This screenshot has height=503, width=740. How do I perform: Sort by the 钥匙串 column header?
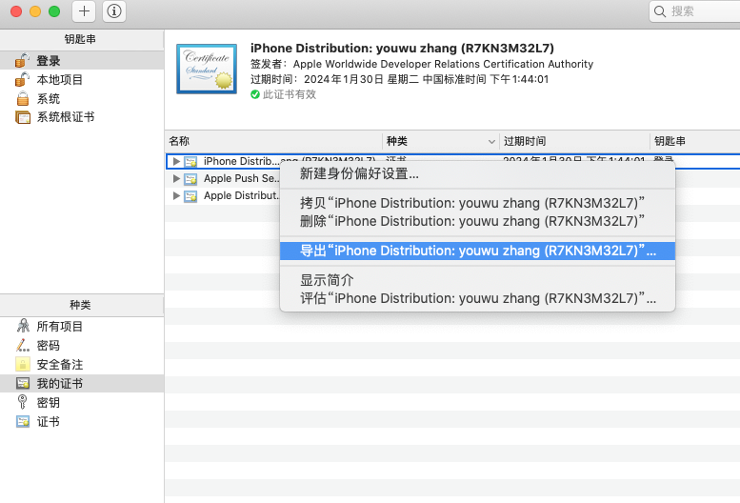(694, 141)
